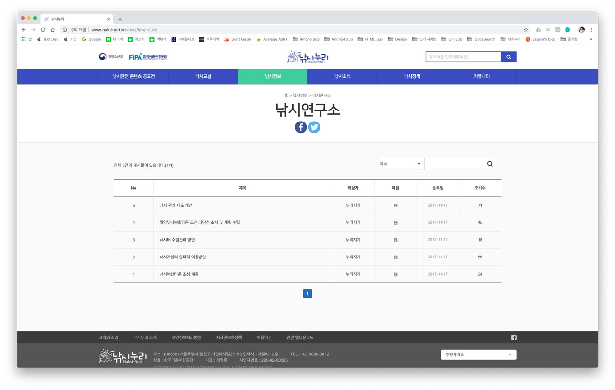Open the 커뮤니티 navigation menu

pos(481,76)
